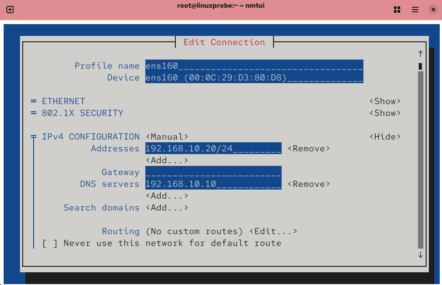
Task: Click the scroll down arrow
Action: click(x=420, y=255)
